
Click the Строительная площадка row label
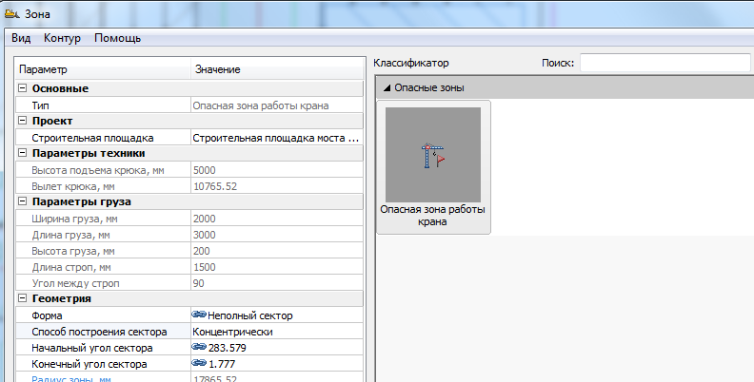pos(92,138)
